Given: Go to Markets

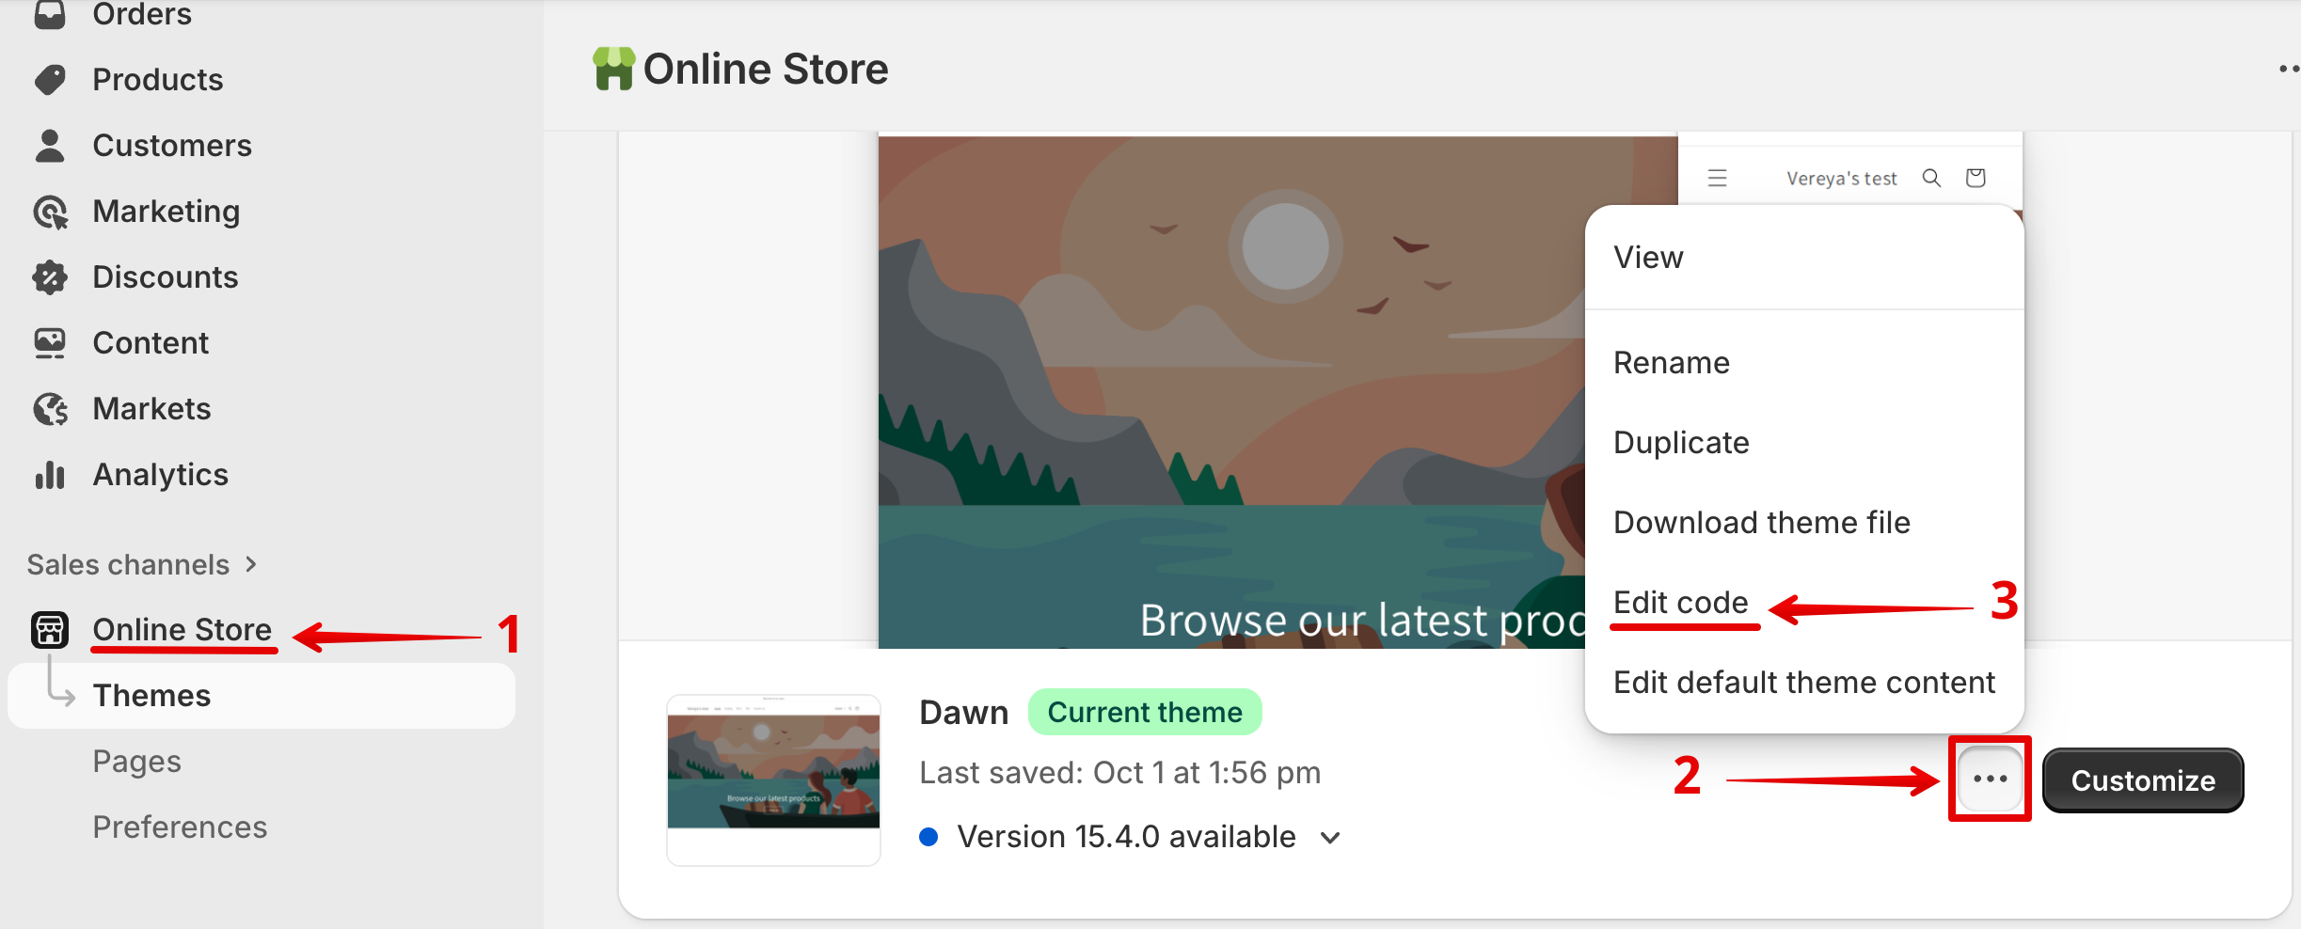Looking at the screenshot, I should pyautogui.click(x=151, y=409).
